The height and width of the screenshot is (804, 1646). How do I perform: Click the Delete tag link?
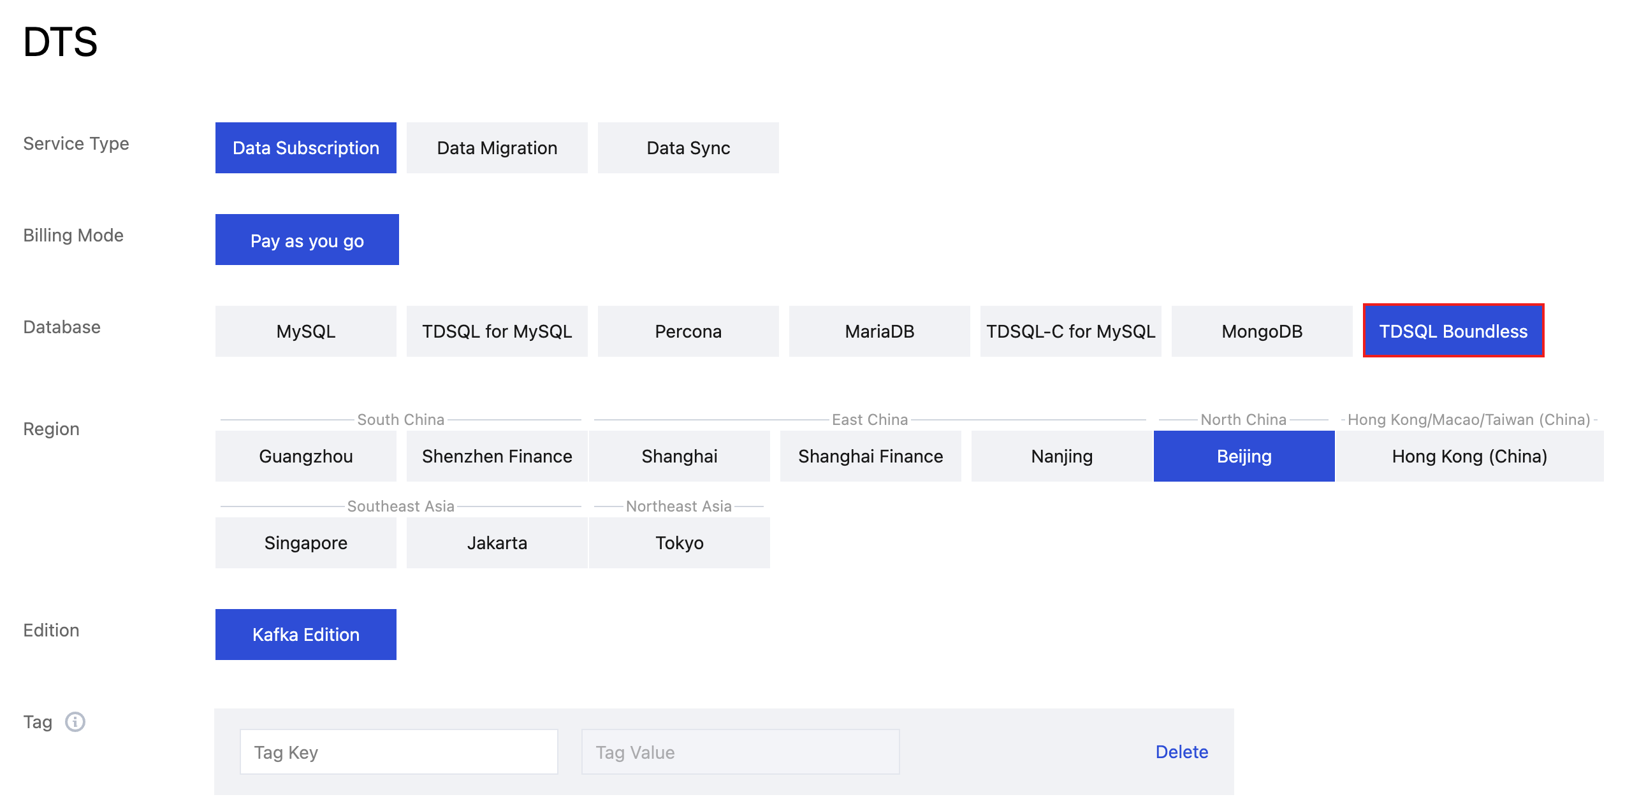click(1181, 752)
